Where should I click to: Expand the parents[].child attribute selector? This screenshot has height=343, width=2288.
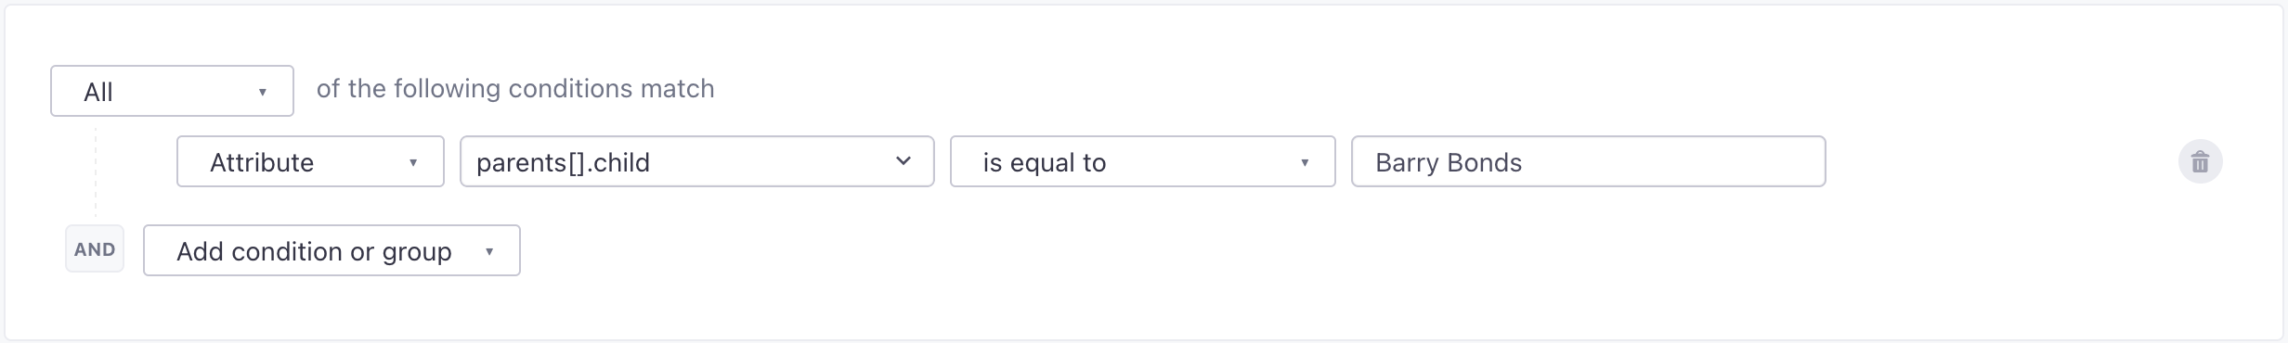697,161
